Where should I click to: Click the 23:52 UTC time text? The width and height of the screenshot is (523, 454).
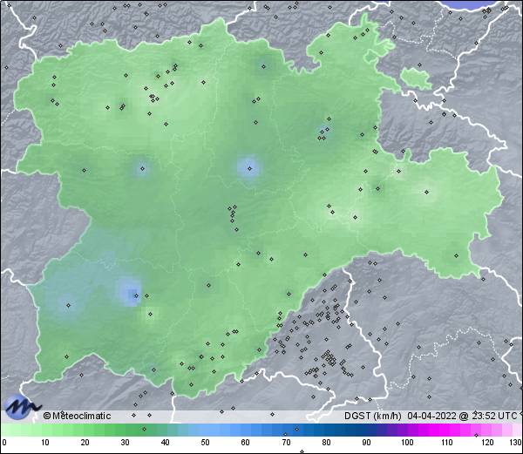click(x=494, y=416)
